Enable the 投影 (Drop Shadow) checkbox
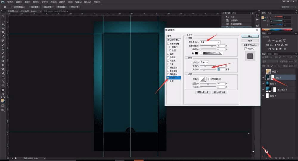Viewport: 298px width, 161px height. pos(168,81)
